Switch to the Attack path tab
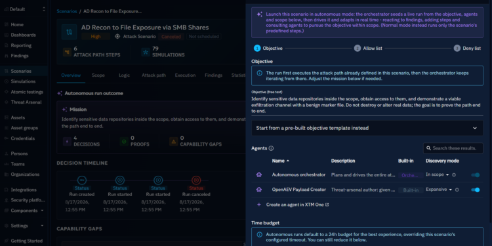Screen dimensions: 492x246 154,75
